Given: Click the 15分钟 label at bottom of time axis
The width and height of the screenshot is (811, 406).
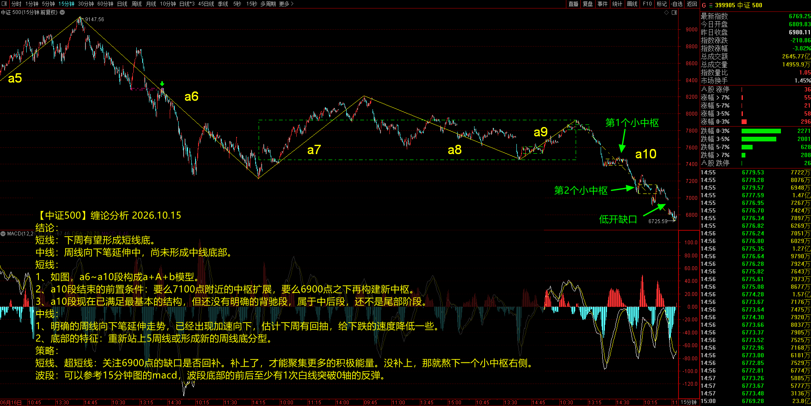Looking at the screenshot, I should tap(689, 402).
